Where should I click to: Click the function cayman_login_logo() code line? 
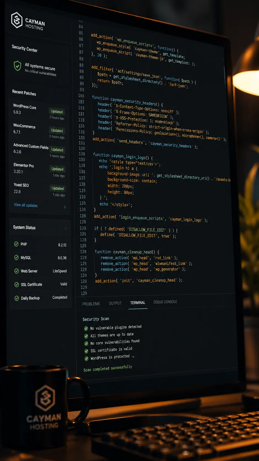click(123, 156)
